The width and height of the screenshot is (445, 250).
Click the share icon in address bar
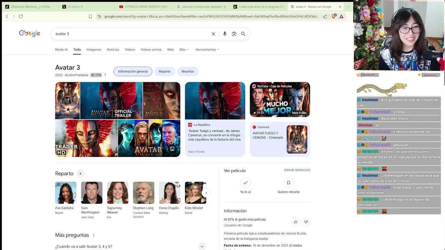[325, 16]
